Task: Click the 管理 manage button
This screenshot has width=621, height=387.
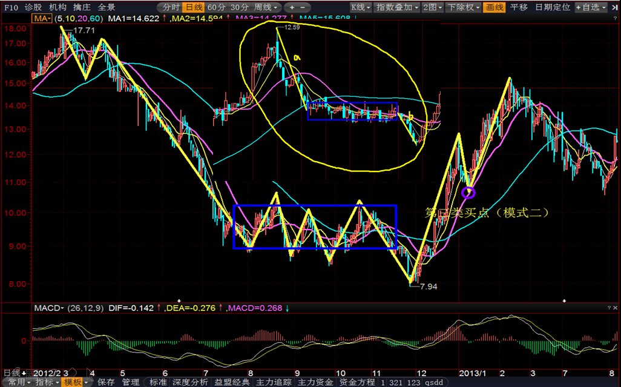Action: (131, 382)
